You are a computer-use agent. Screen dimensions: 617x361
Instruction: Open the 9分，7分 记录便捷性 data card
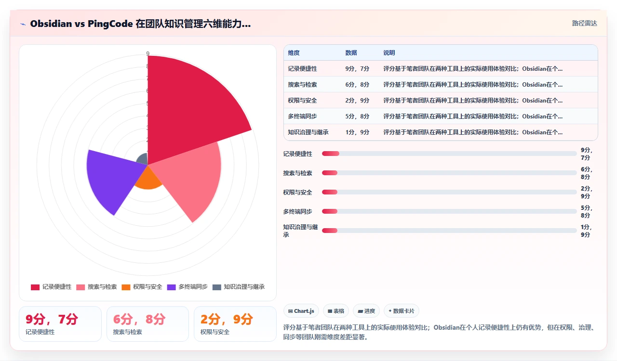[x=60, y=324]
